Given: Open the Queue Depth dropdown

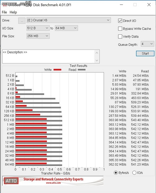Looking at the screenshot, I should tap(147, 44).
